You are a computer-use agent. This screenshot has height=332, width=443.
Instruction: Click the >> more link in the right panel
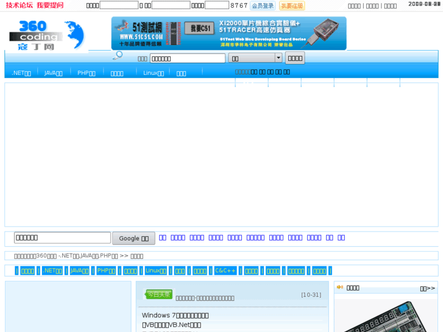[427, 288]
